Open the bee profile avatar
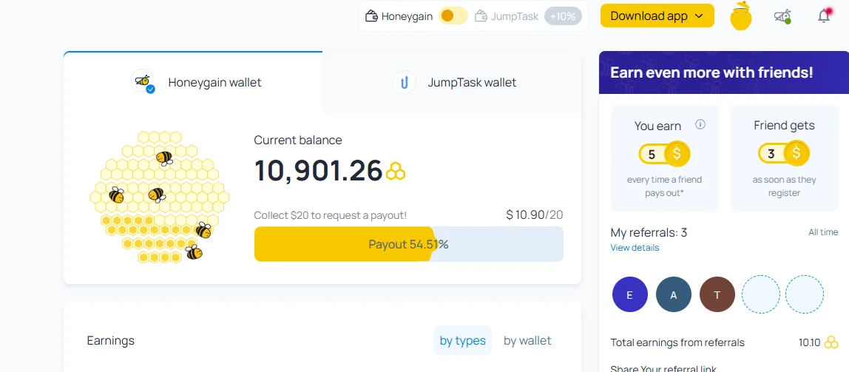Screen dimensions: 849x372 (782, 16)
